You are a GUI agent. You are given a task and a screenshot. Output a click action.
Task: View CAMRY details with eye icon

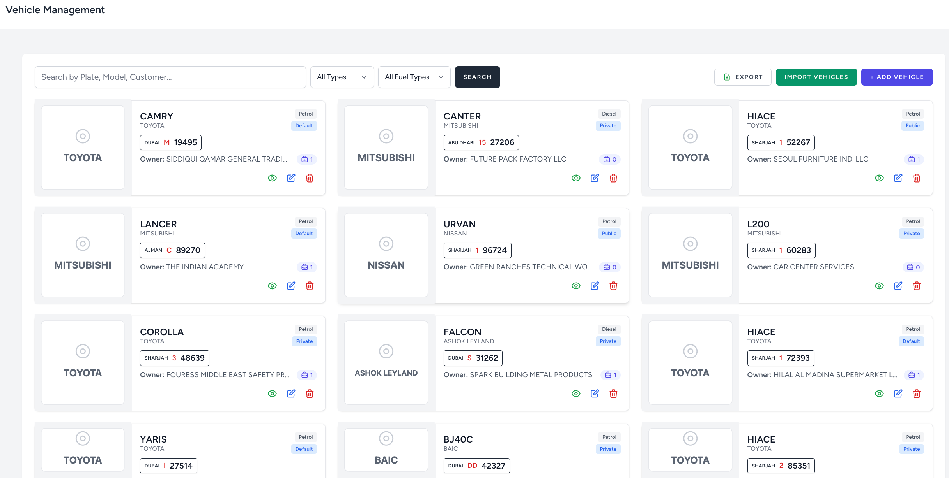pyautogui.click(x=272, y=178)
